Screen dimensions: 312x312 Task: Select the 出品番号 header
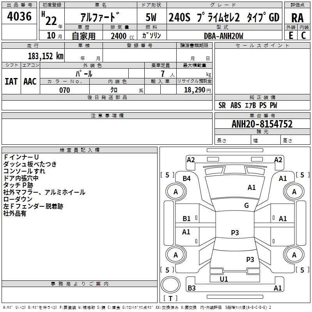point(19,5)
